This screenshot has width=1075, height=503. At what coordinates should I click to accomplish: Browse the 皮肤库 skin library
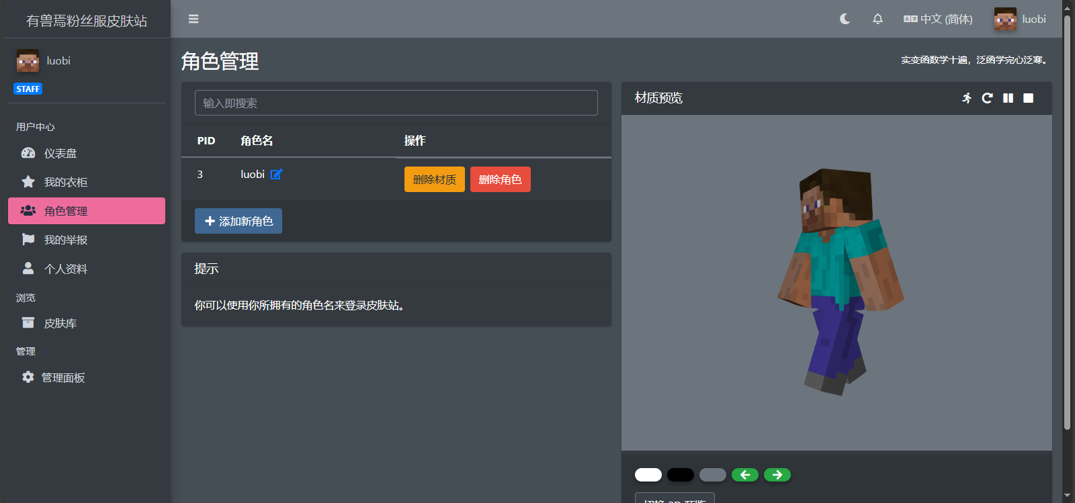(87, 323)
